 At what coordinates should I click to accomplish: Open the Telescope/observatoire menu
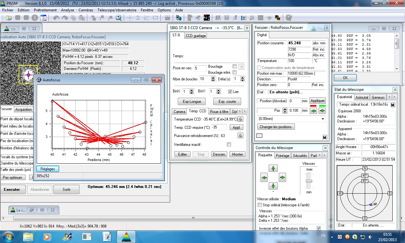[x=117, y=10]
